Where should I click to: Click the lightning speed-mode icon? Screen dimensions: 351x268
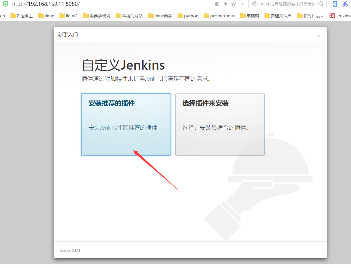coord(225,4)
